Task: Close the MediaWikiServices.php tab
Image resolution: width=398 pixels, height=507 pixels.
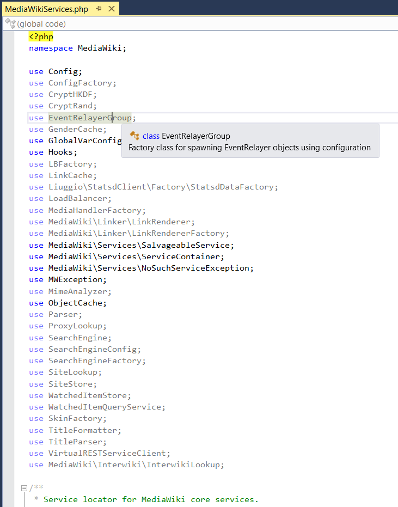Action: 112,9
